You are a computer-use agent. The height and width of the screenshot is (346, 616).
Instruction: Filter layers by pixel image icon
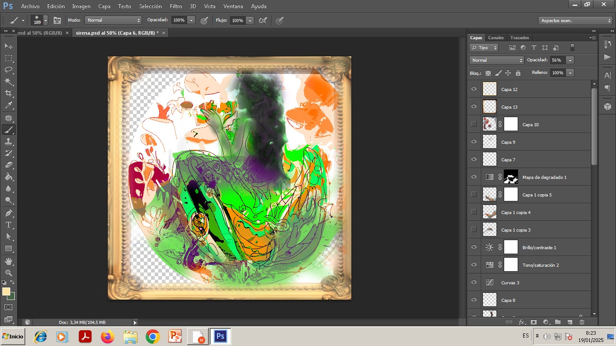tap(512, 47)
